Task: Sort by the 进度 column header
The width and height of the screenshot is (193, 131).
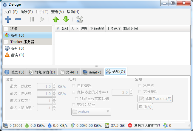Action: point(84,29)
